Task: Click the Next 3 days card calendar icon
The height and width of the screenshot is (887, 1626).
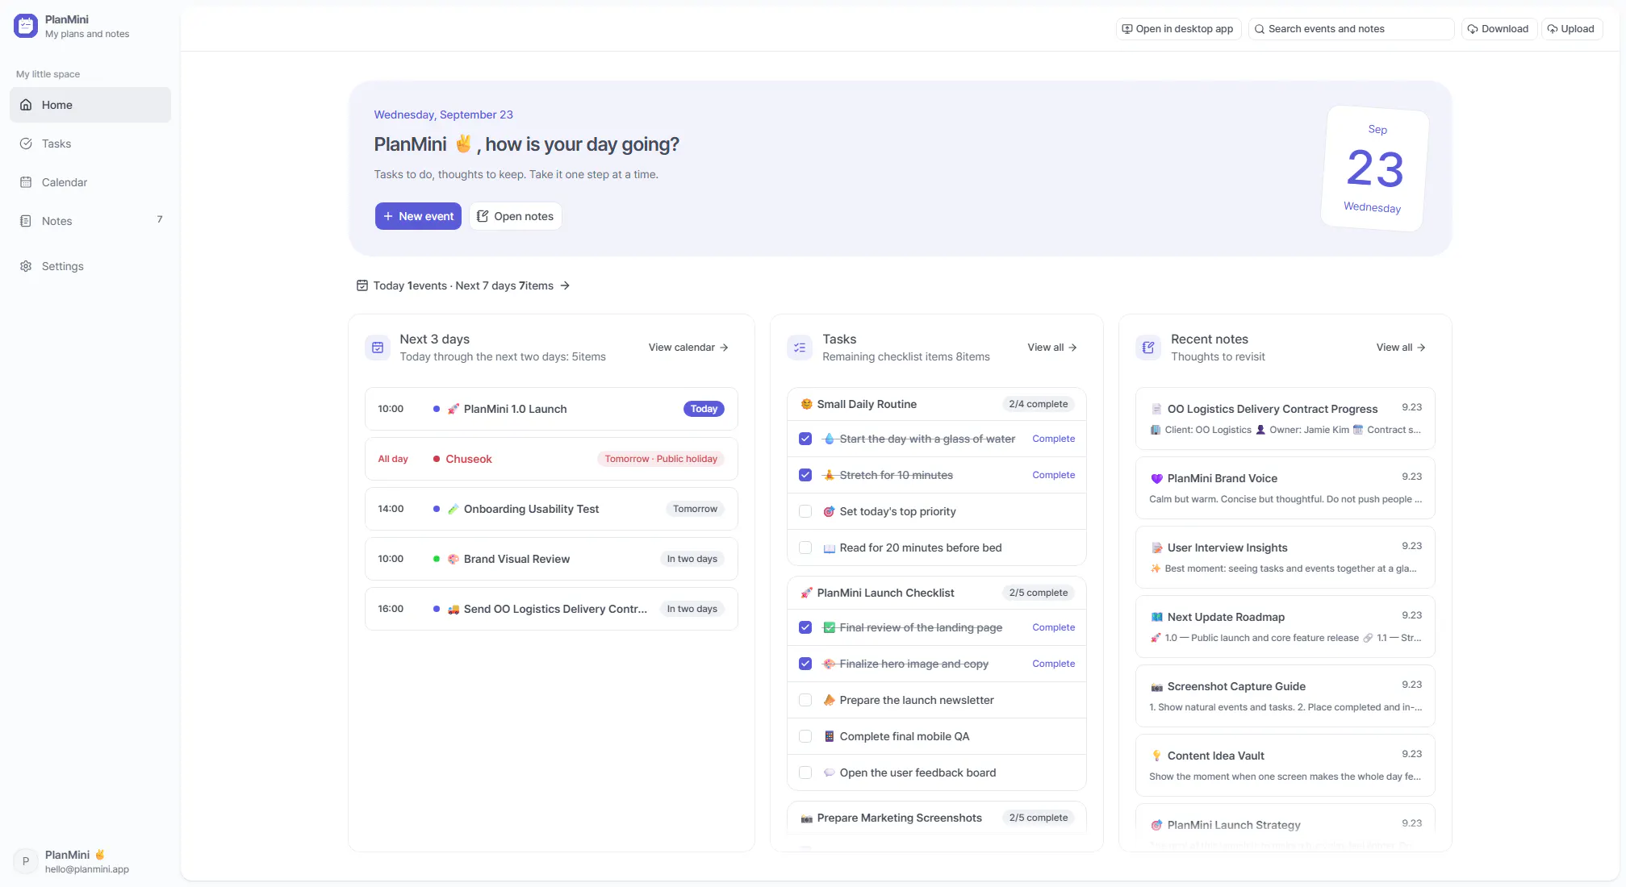Action: click(x=378, y=348)
